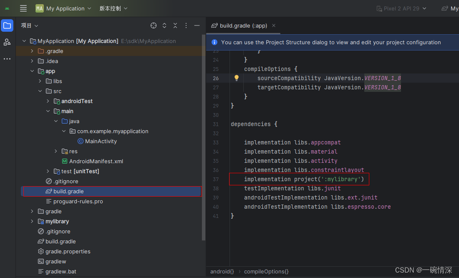Click the quick-fix light bulb on line 26
Image resolution: width=459 pixels, height=278 pixels.
[236, 78]
